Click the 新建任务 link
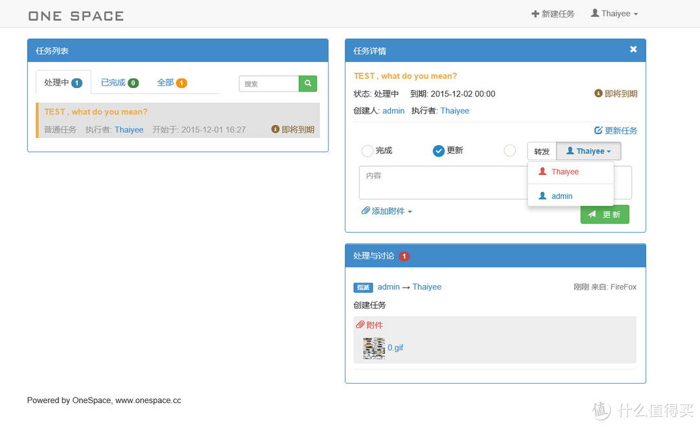700x427 pixels. tap(553, 14)
